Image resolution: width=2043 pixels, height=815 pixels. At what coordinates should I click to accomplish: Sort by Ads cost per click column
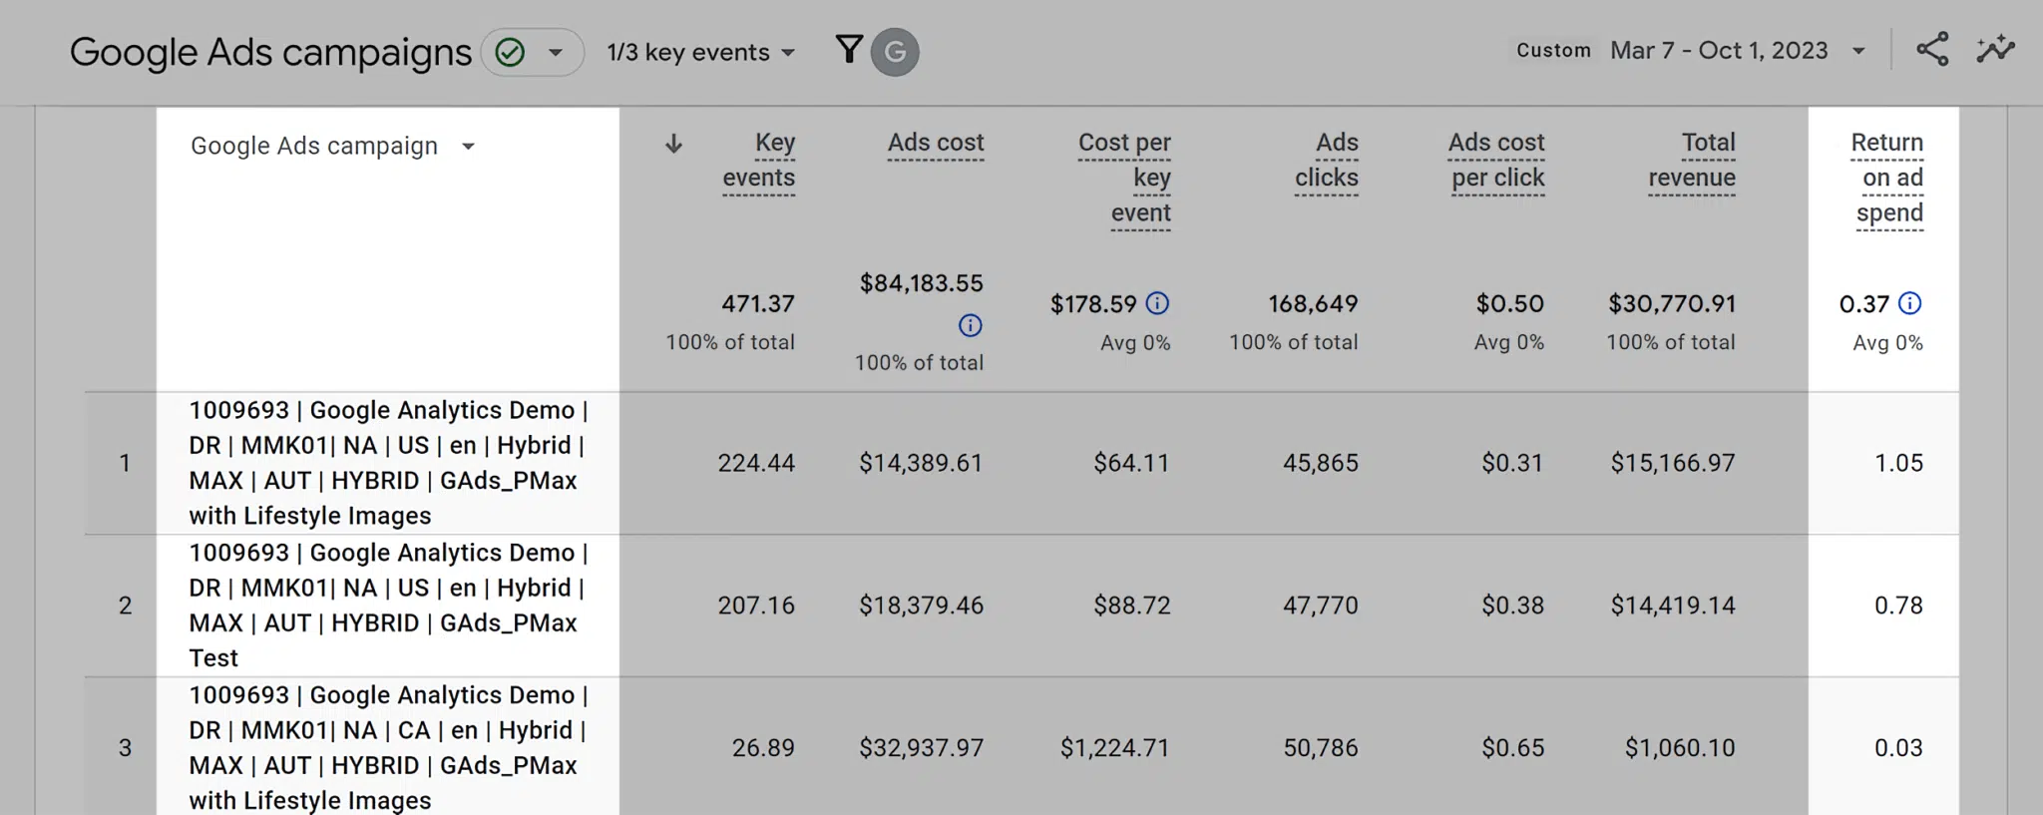(1495, 160)
